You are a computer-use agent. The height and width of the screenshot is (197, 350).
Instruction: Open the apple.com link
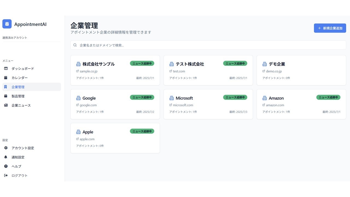[x=87, y=139]
